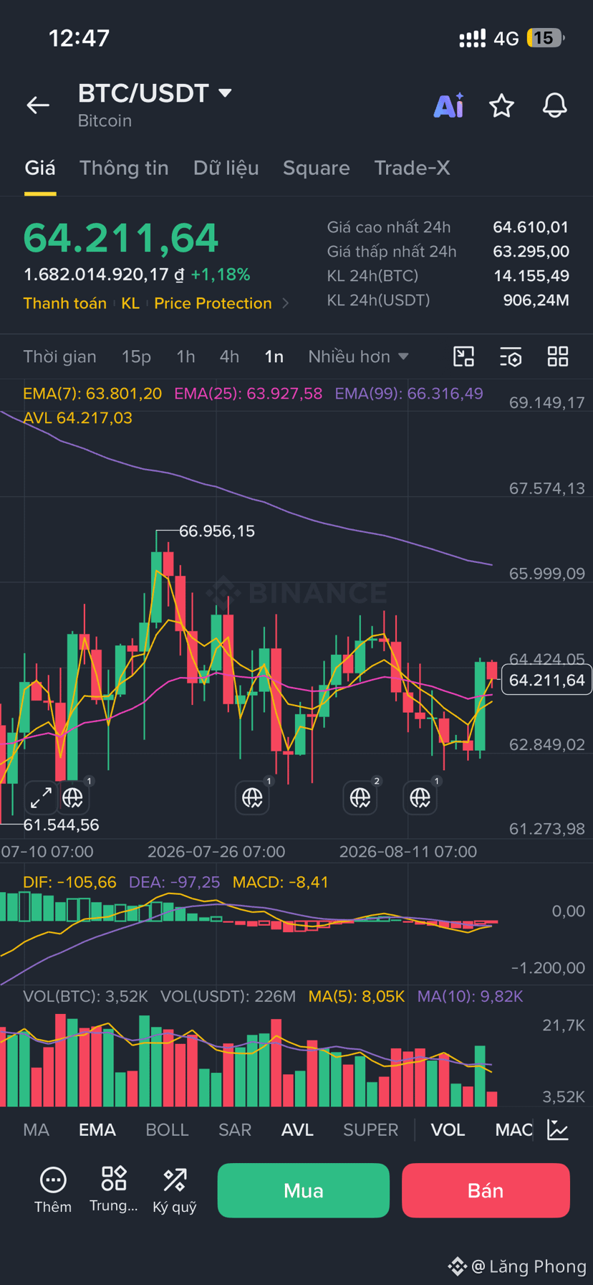
Task: Toggle the BOLL indicator
Action: click(167, 1129)
